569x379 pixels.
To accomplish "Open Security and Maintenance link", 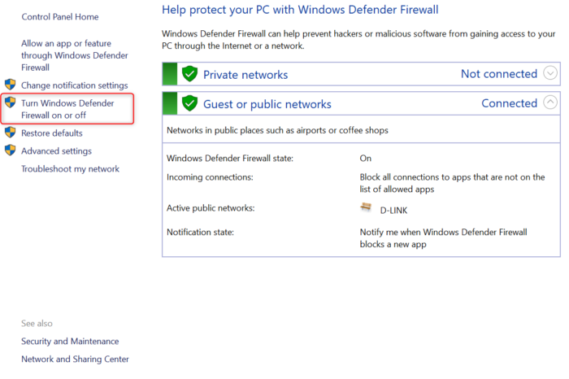I will [x=70, y=342].
